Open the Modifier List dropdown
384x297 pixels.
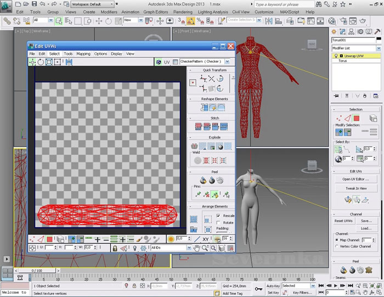(x=378, y=48)
